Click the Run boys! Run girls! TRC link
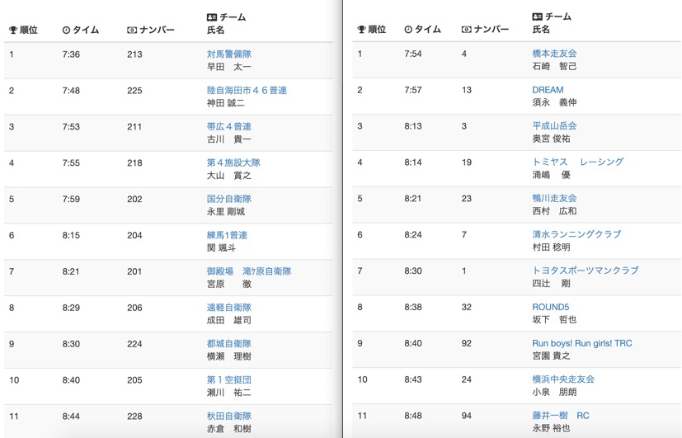This screenshot has height=438, width=682. (x=581, y=343)
